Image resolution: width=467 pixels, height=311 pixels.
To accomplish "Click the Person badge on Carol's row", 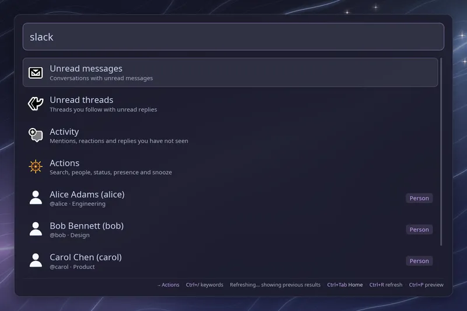I will pyautogui.click(x=419, y=261).
